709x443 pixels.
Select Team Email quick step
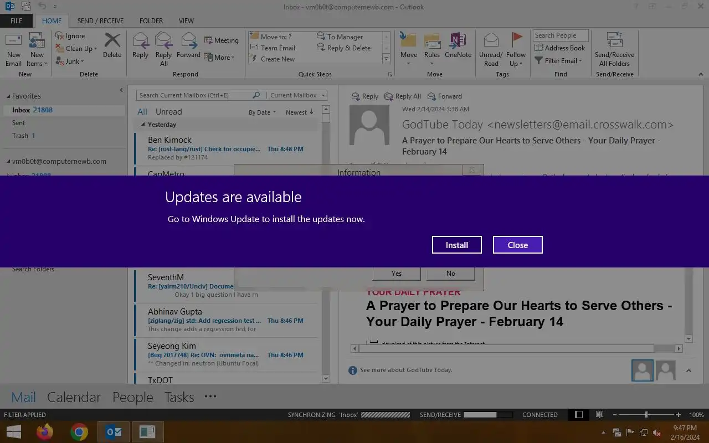point(273,48)
